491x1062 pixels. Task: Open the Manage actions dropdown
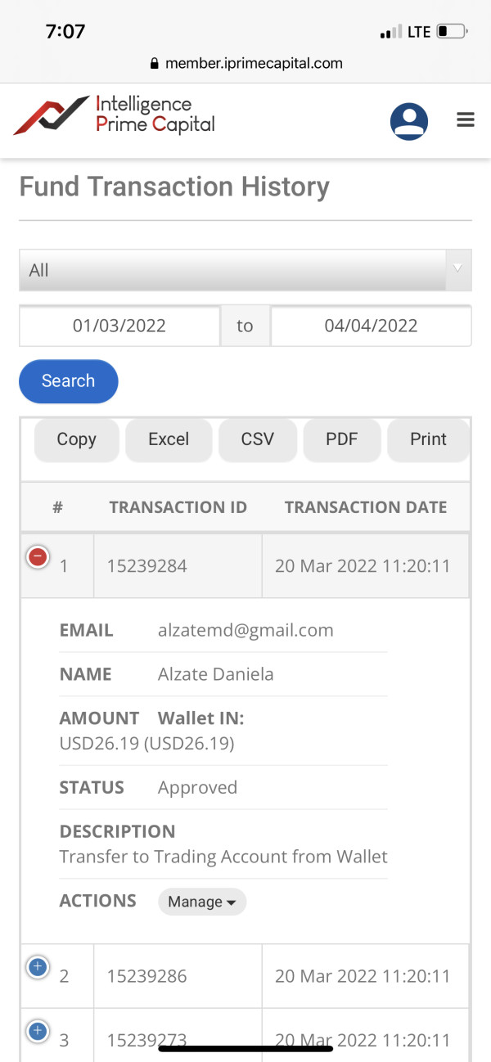(201, 902)
